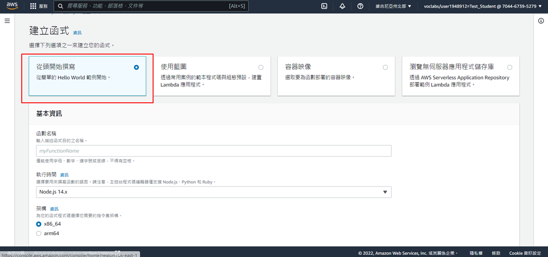Click the Amazon Web Services copyright text
Screen dimensions: 548x257
click(408, 253)
